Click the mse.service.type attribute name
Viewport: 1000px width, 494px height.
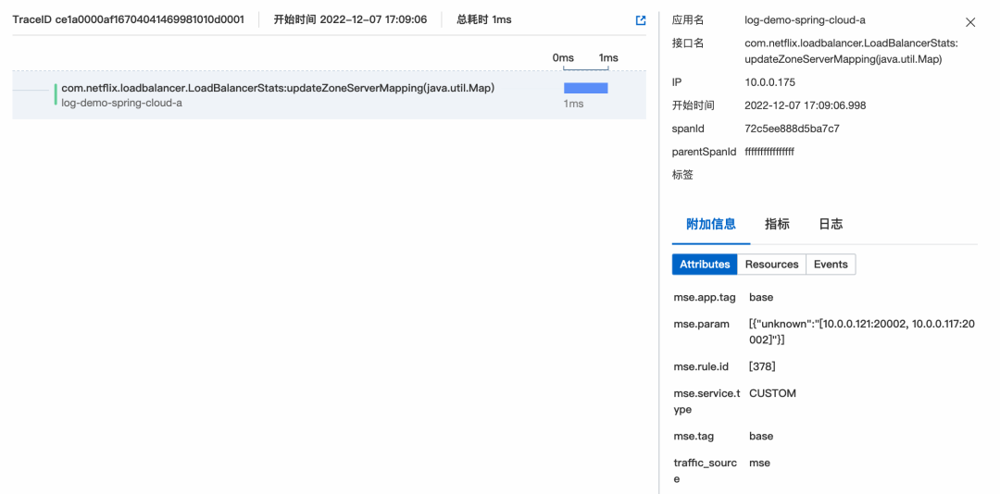click(x=706, y=401)
